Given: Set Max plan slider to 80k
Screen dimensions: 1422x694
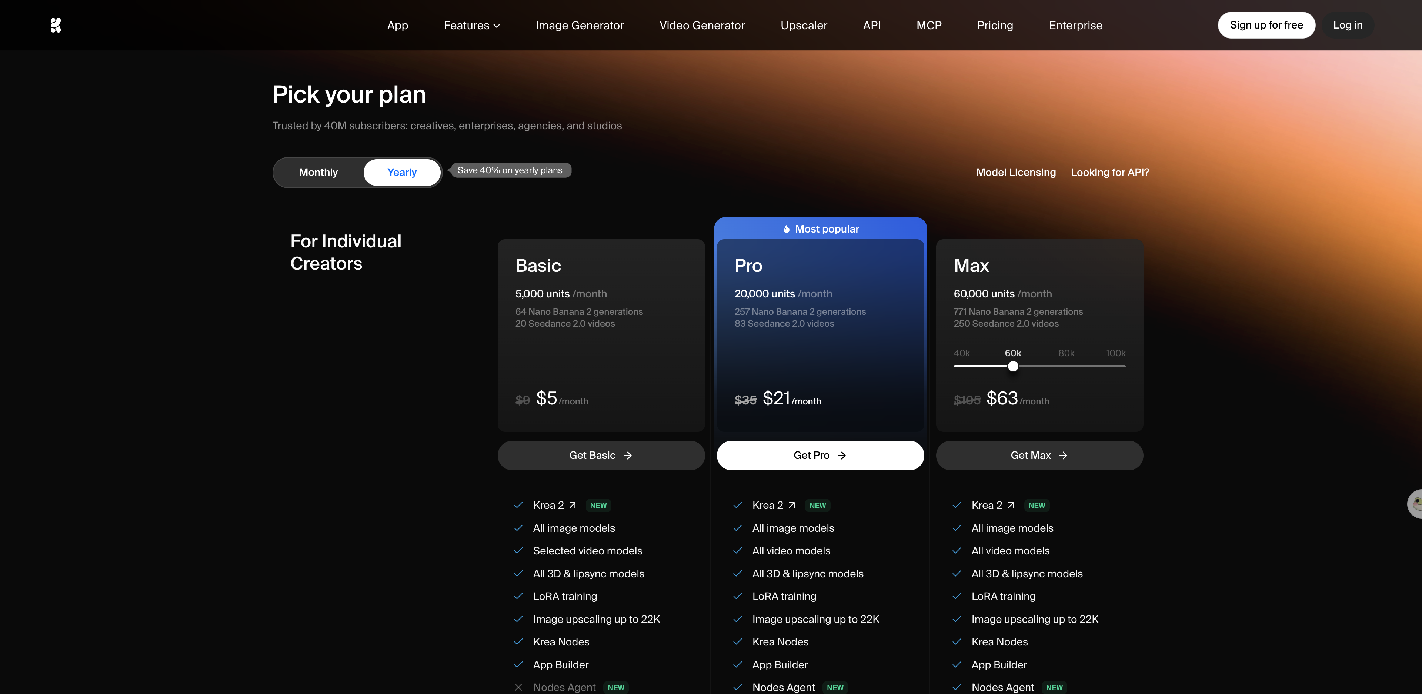Looking at the screenshot, I should pyautogui.click(x=1066, y=353).
